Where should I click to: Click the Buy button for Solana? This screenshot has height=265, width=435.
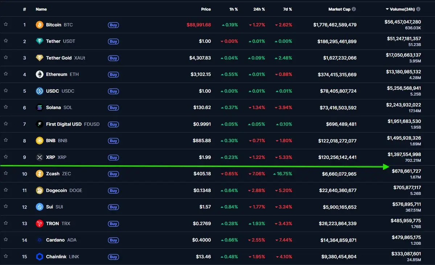tap(113, 108)
